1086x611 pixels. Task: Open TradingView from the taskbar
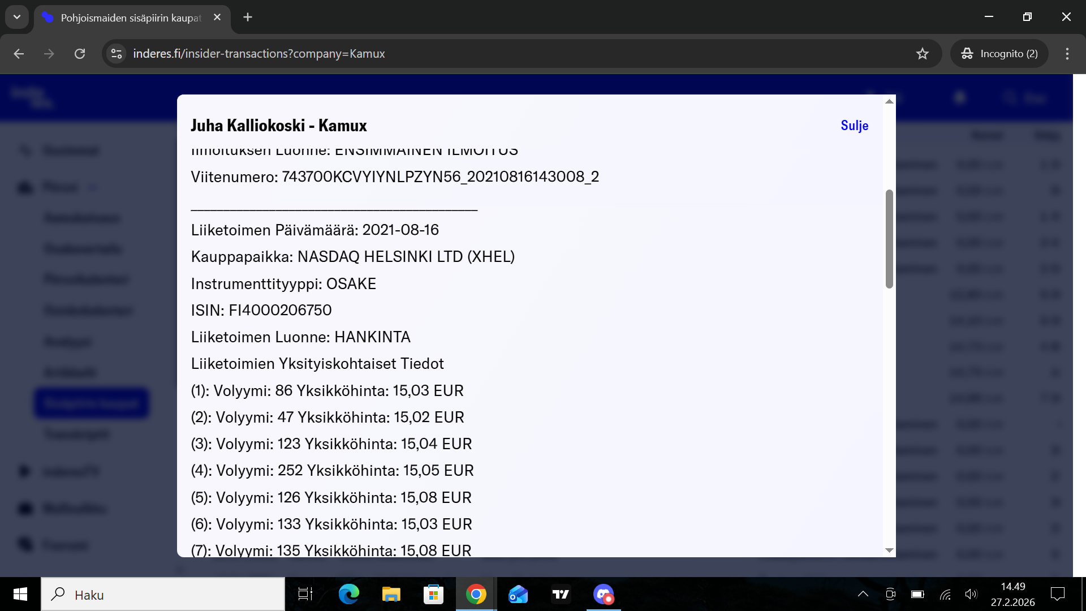[x=561, y=595]
